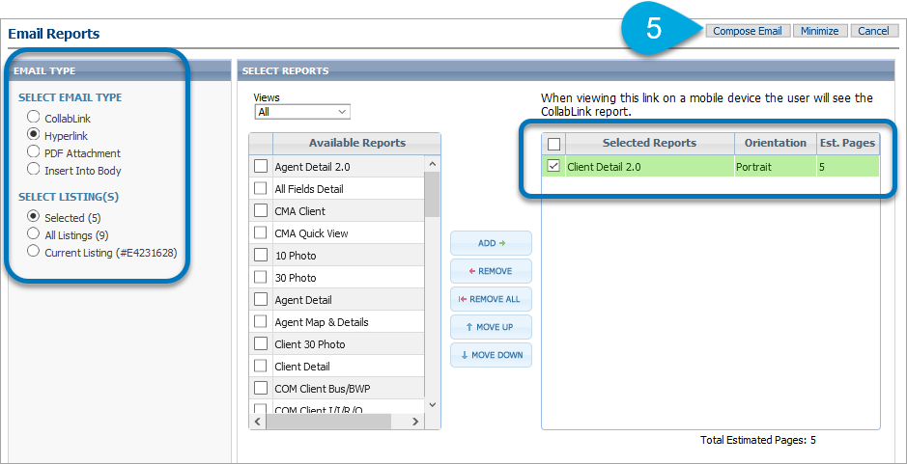Click the ADD button
Image resolution: width=907 pixels, height=464 pixels.
[491, 243]
